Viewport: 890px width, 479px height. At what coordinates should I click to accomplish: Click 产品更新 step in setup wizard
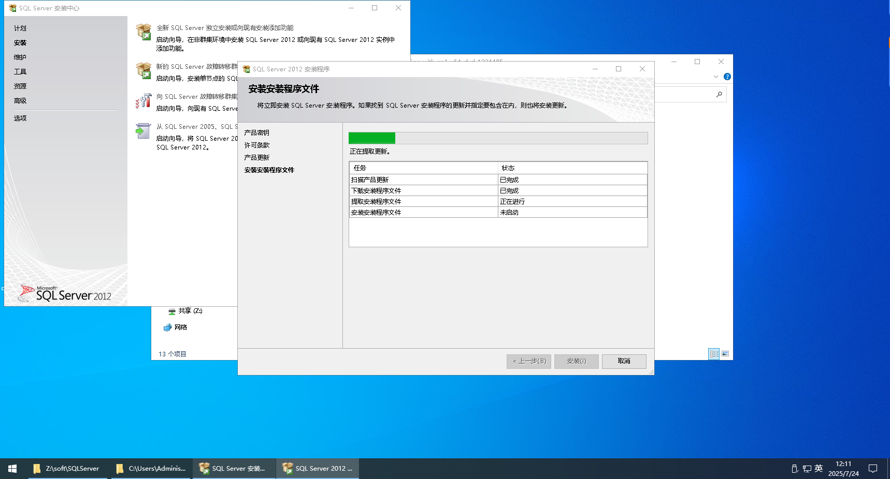click(257, 158)
